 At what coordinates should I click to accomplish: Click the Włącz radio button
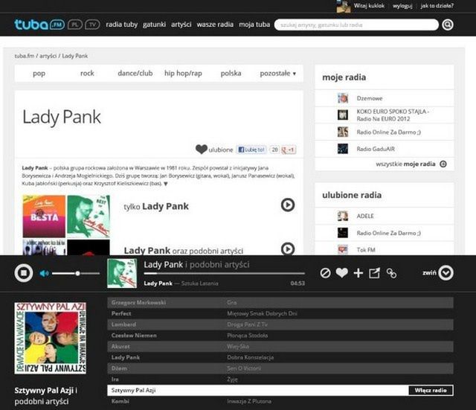[x=431, y=390]
